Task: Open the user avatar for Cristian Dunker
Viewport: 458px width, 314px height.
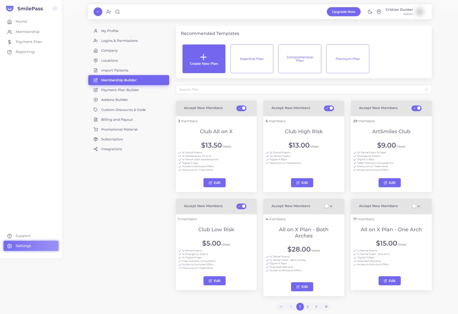Action: tap(421, 12)
